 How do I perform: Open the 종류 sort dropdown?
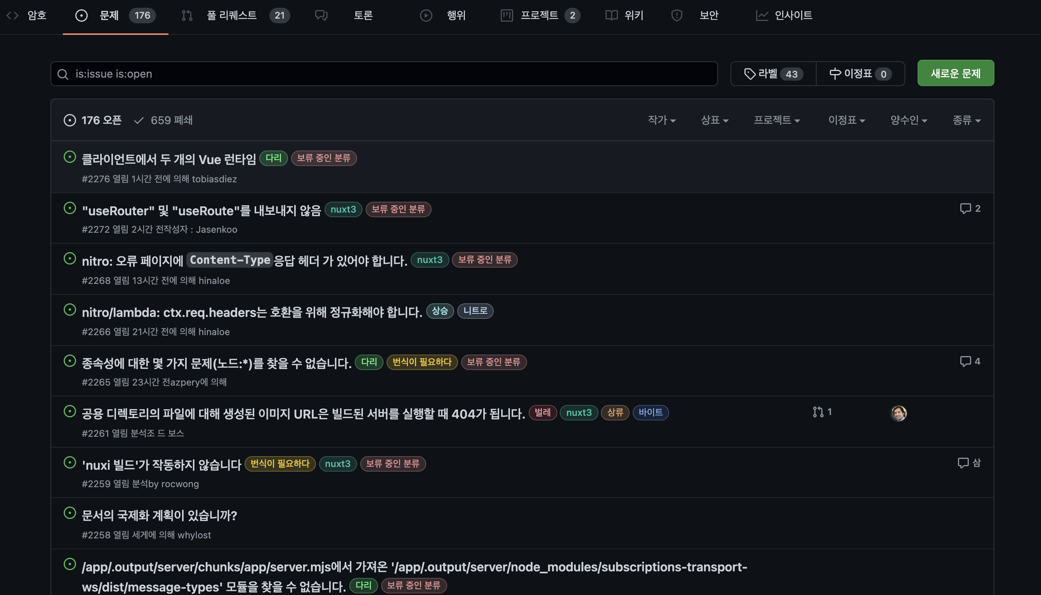[x=966, y=120]
